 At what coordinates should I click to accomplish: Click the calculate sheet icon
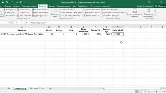[x=155, y=15]
